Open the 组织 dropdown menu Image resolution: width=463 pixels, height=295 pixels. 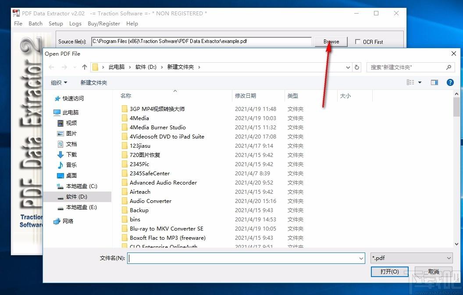click(x=59, y=83)
